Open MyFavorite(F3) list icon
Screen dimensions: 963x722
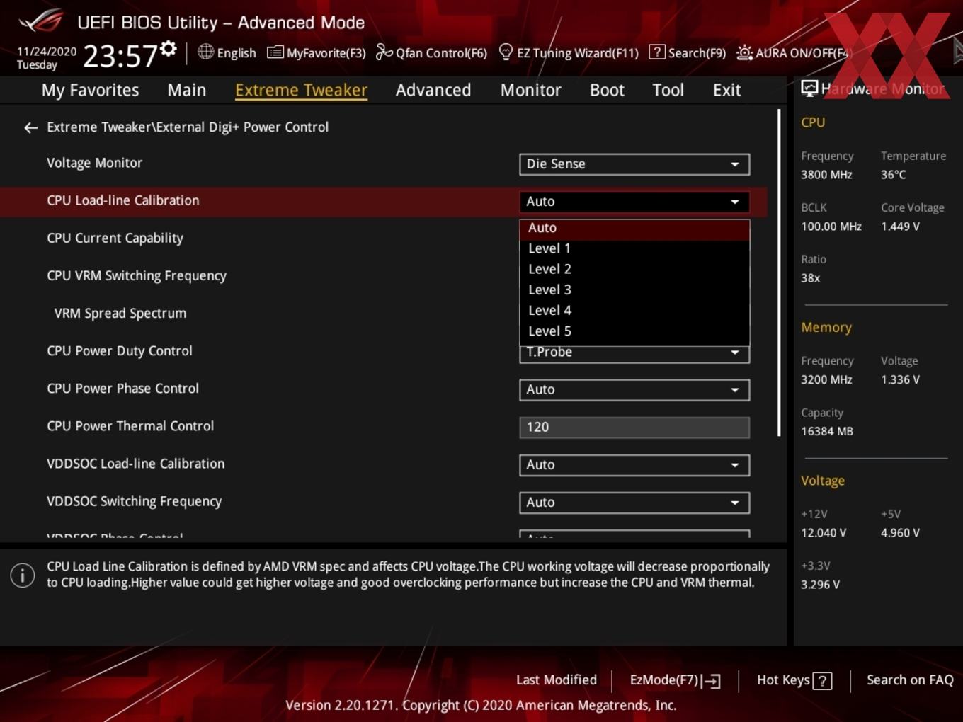275,52
